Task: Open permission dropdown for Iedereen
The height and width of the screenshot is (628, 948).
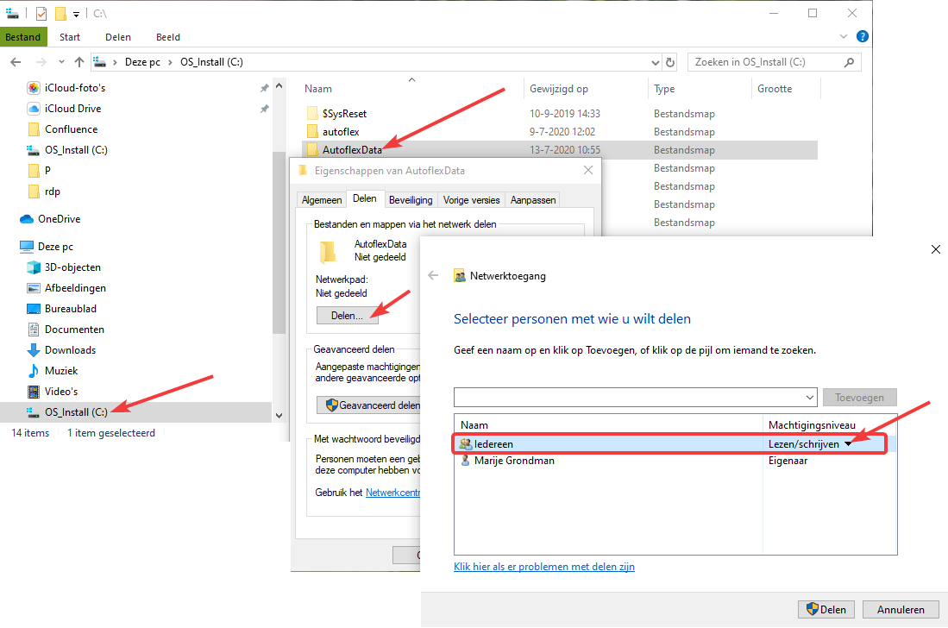Action: (848, 443)
